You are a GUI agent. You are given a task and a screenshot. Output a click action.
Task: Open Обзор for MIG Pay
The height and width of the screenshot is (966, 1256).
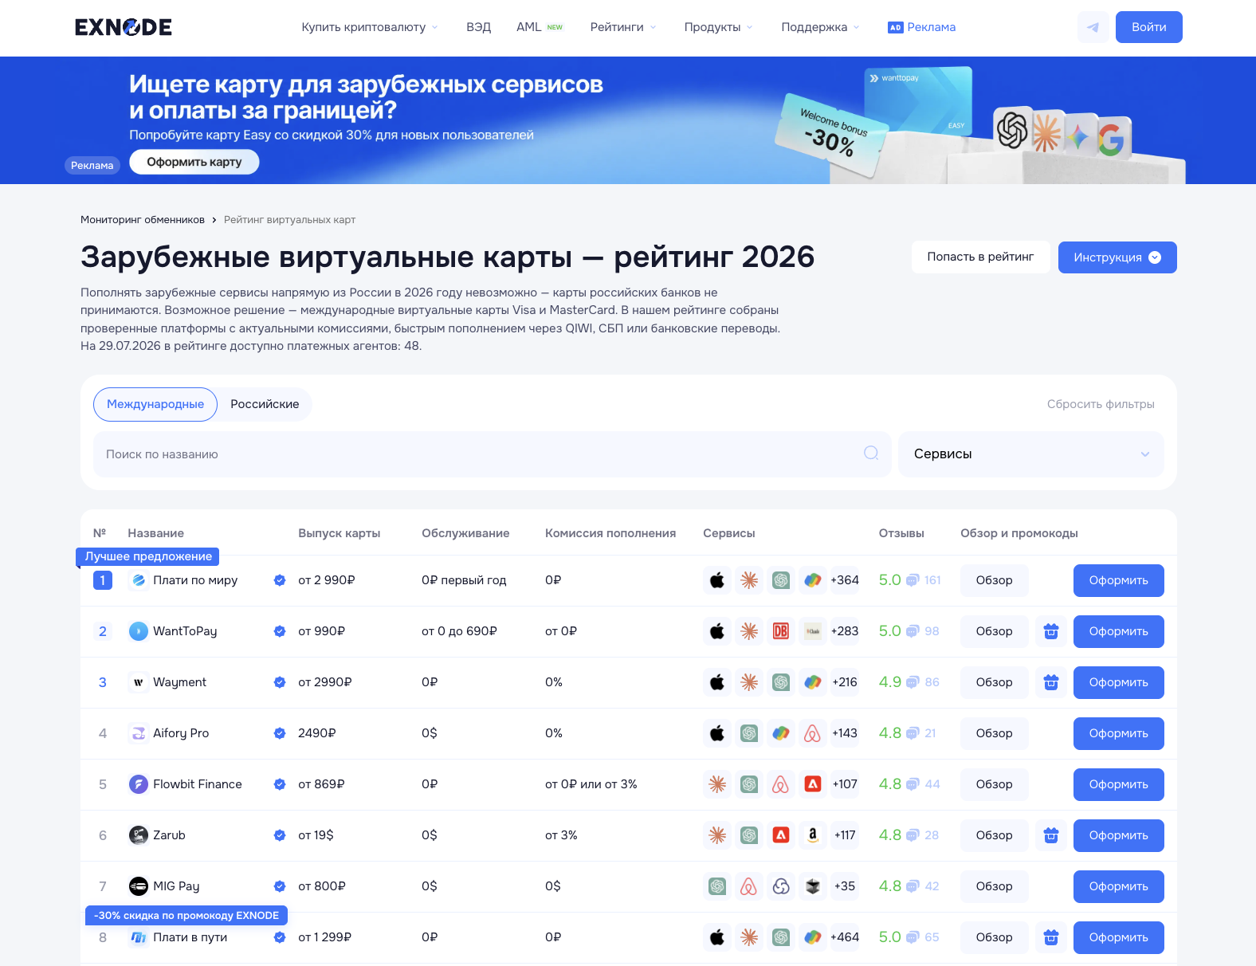[994, 886]
